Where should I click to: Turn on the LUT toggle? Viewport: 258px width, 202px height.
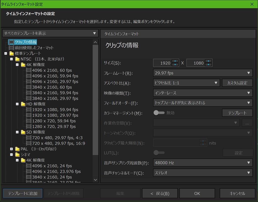[159, 153]
